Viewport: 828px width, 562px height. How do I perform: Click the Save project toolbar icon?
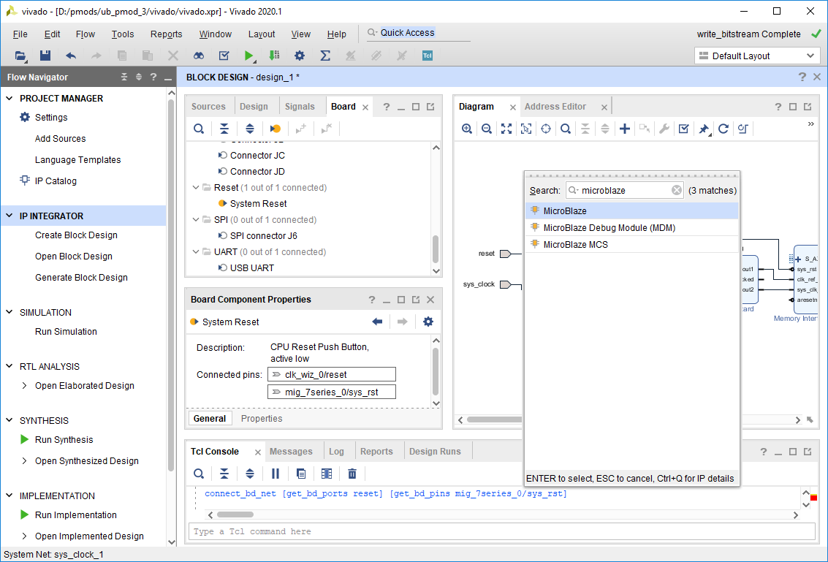point(45,56)
